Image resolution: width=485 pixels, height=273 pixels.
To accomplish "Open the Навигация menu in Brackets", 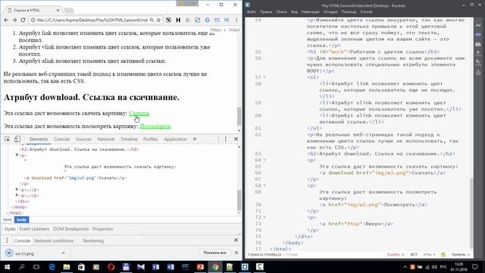I will [310, 12].
